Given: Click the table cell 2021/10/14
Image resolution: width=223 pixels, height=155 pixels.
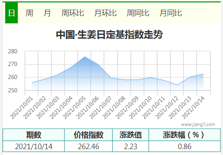Looking at the screenshot, I should pyautogui.click(x=34, y=146).
